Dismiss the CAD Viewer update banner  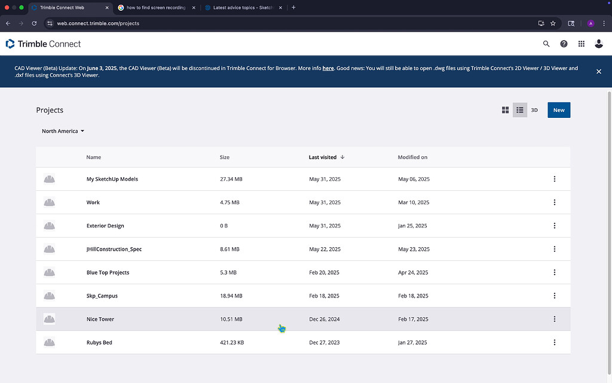pyautogui.click(x=598, y=71)
